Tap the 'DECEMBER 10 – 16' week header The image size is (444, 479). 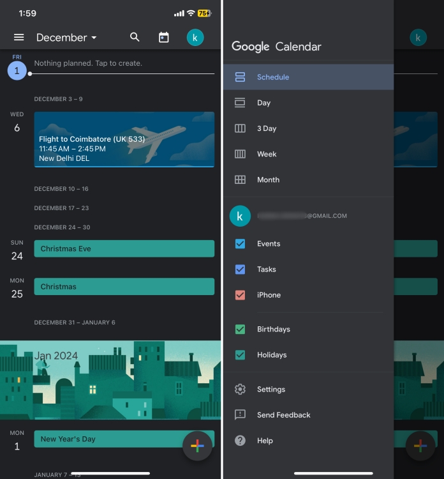(61, 189)
